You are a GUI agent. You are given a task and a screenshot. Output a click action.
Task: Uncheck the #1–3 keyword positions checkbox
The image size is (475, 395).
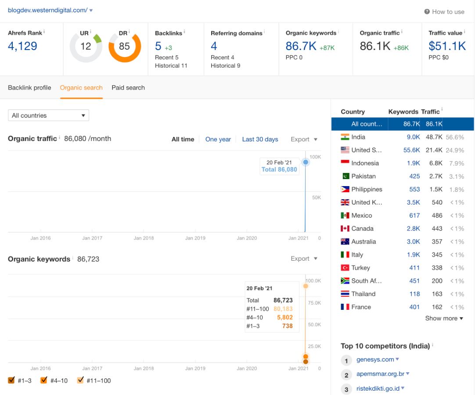point(11,380)
